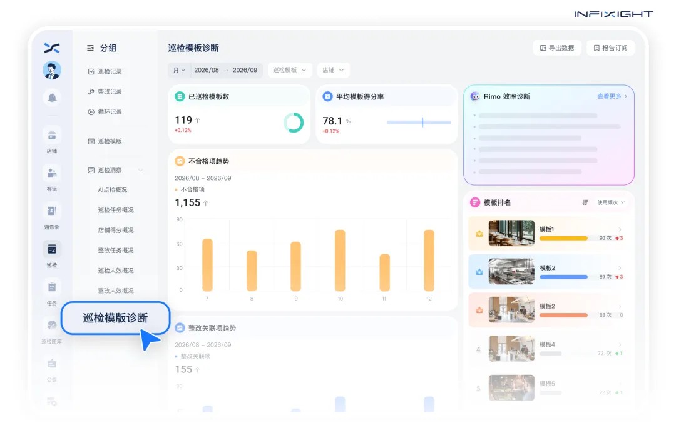Select 店铺得分概况 submenu item
Image resolution: width=676 pixels, height=435 pixels.
[116, 231]
